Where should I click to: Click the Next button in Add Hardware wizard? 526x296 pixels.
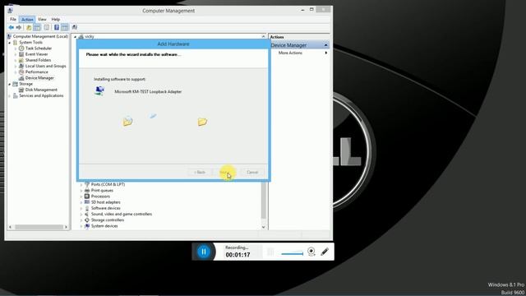tap(225, 172)
